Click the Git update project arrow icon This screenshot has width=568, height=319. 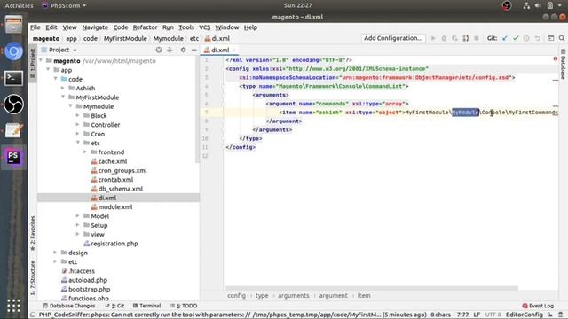click(x=505, y=38)
